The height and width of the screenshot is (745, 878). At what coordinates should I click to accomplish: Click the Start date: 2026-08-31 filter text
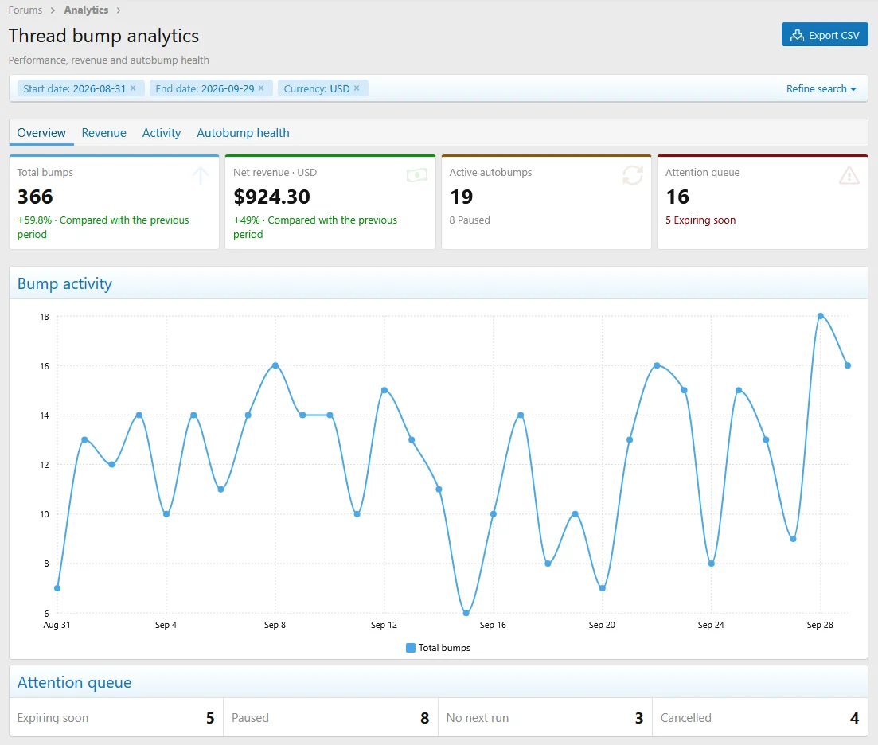point(74,88)
